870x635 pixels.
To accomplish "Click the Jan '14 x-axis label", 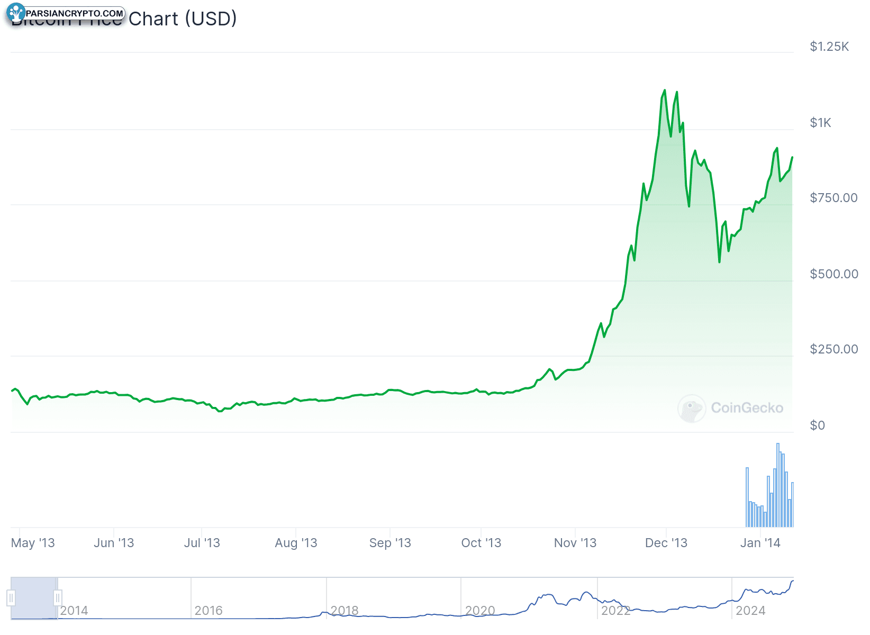I will pos(760,543).
